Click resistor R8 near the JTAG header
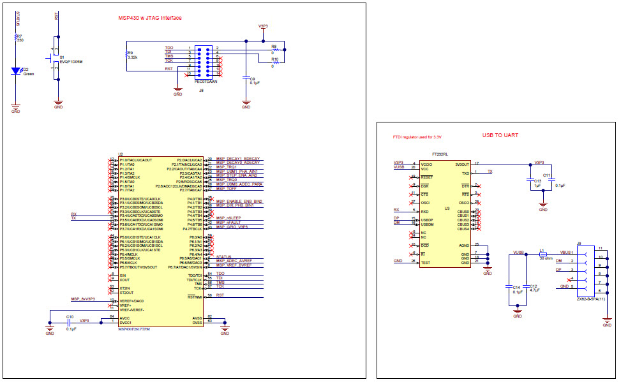Viewport: 621px width, 382px height. tap(276, 49)
